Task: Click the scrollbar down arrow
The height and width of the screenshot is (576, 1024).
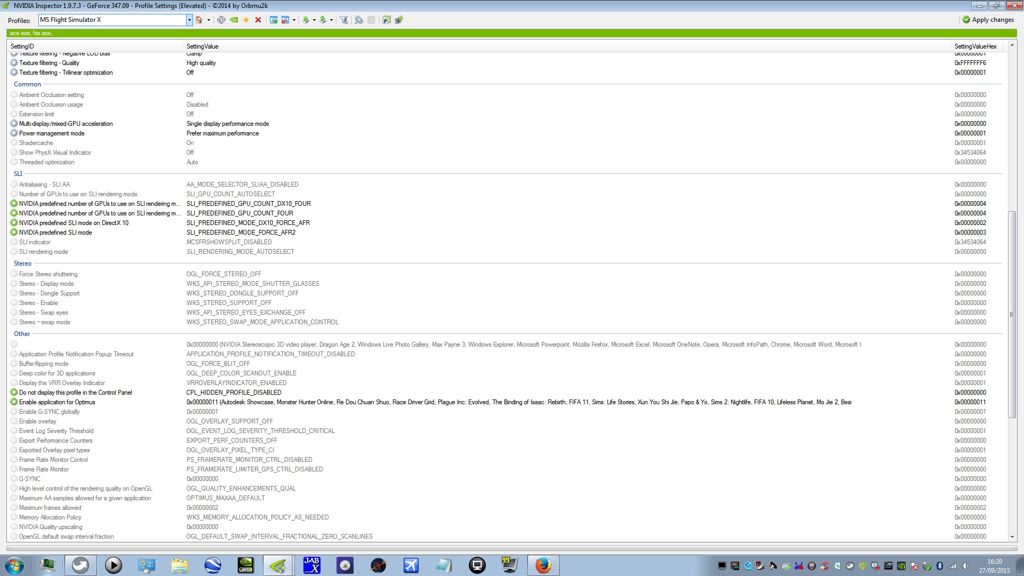Action: pyautogui.click(x=1012, y=537)
